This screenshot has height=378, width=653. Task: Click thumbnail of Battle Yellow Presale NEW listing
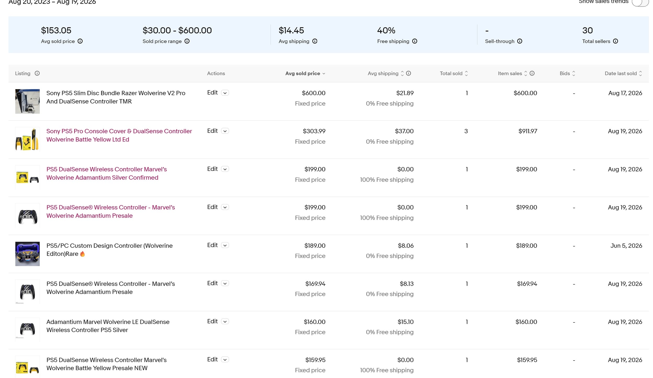tap(27, 367)
